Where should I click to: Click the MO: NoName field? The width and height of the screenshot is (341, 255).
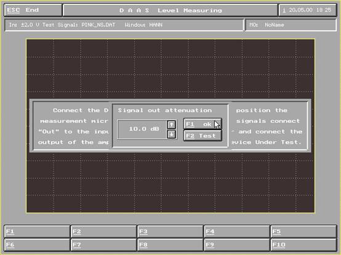click(x=291, y=25)
